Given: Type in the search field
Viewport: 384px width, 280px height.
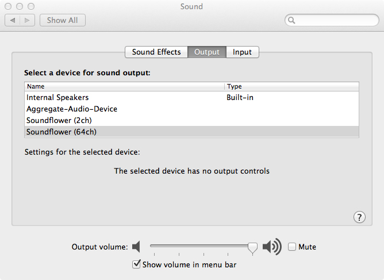Looking at the screenshot, I should coord(333,20).
